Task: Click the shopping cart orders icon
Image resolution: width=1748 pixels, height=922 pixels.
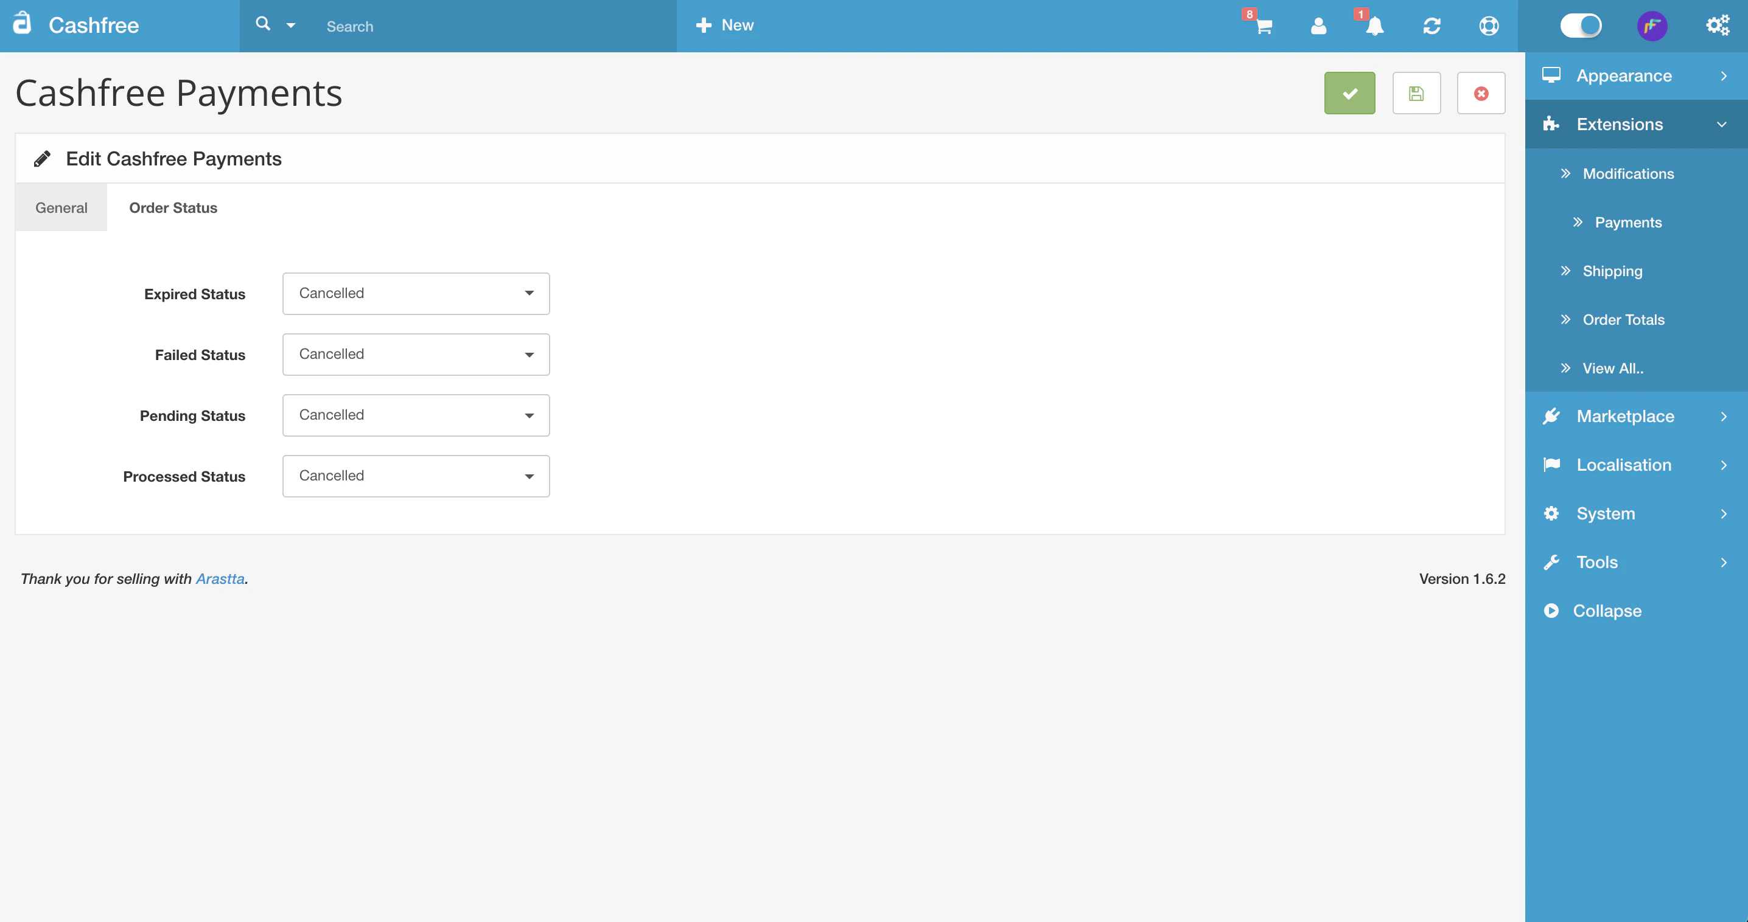Action: point(1263,26)
